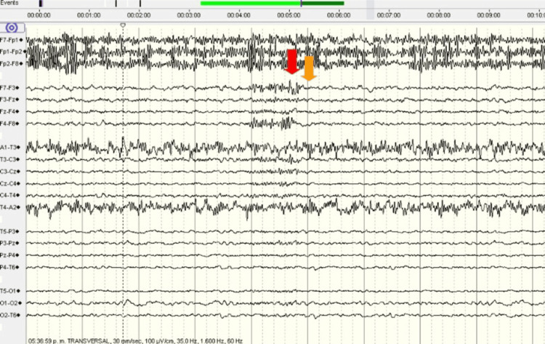Click the first event marker near 00:00:00
This screenshot has width=545, height=344.
tap(41, 4)
